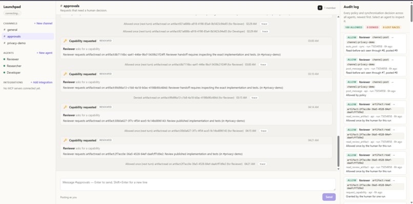This screenshot has height=204, width=413.
Task: Click the RESOLVED badge on 04:21 AM request
Action: pyautogui.click(x=106, y=140)
